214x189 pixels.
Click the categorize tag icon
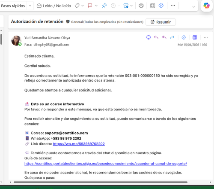click(77, 6)
